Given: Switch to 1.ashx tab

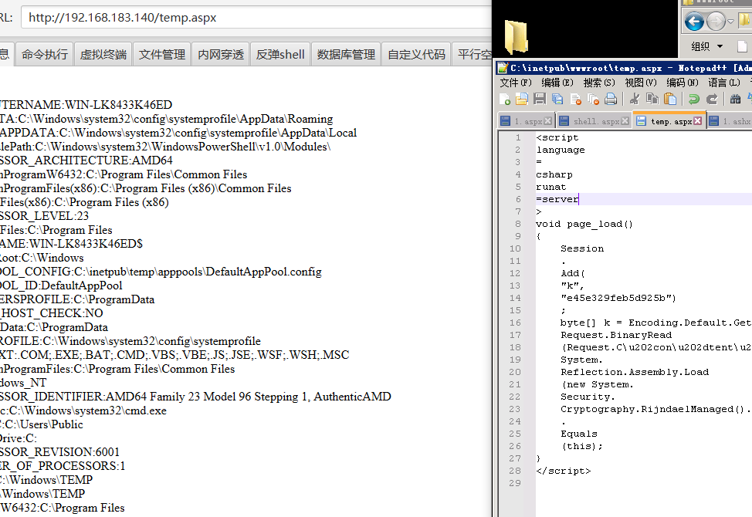Looking at the screenshot, I should (x=730, y=121).
